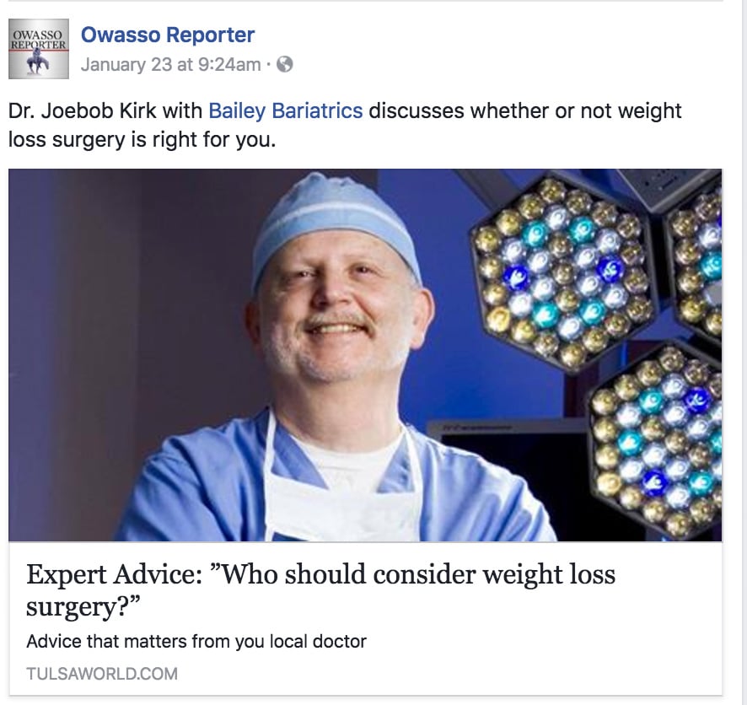Open the Owasso Reporter page link
The height and width of the screenshot is (705, 747).
coord(166,35)
